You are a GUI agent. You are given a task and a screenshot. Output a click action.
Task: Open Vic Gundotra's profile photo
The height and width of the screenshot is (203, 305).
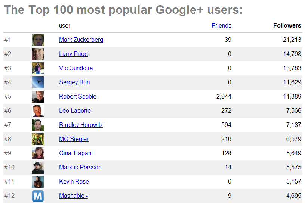pyautogui.click(x=38, y=68)
